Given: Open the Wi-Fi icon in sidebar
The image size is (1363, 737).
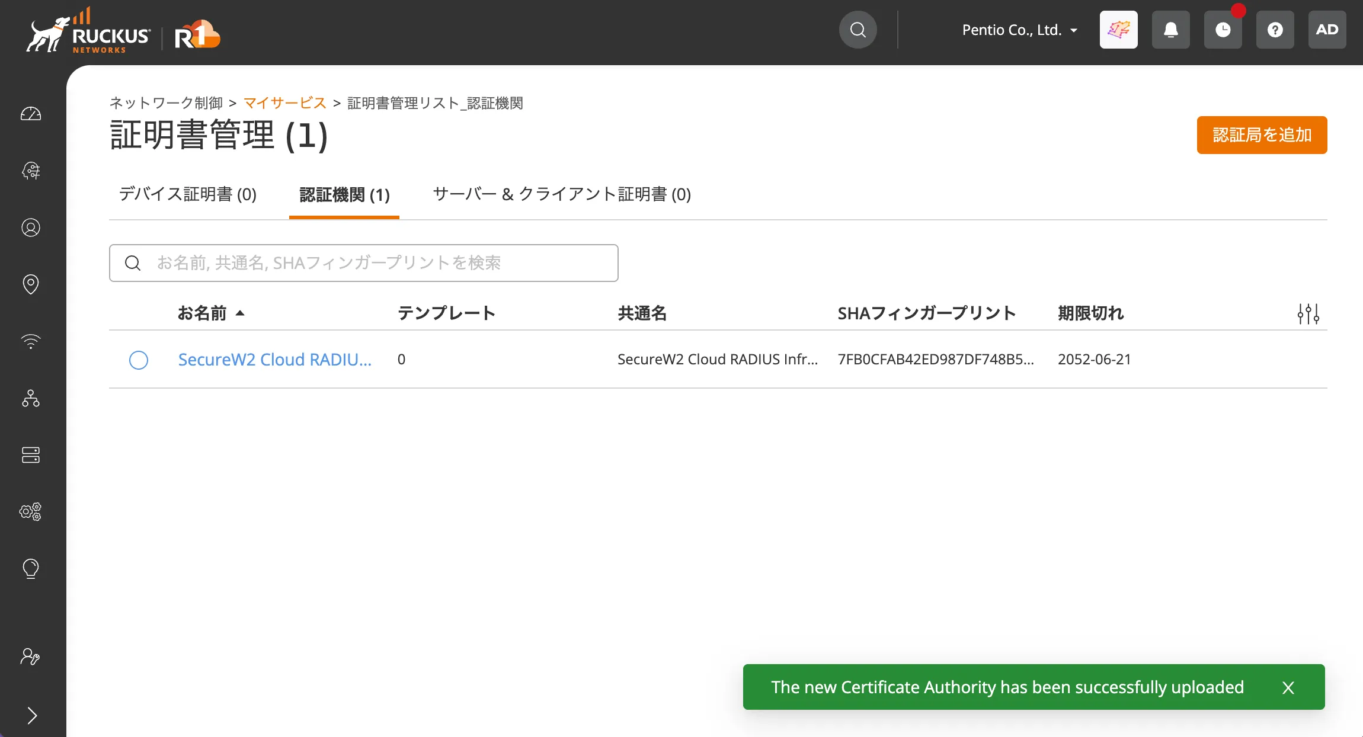Looking at the screenshot, I should (x=31, y=341).
